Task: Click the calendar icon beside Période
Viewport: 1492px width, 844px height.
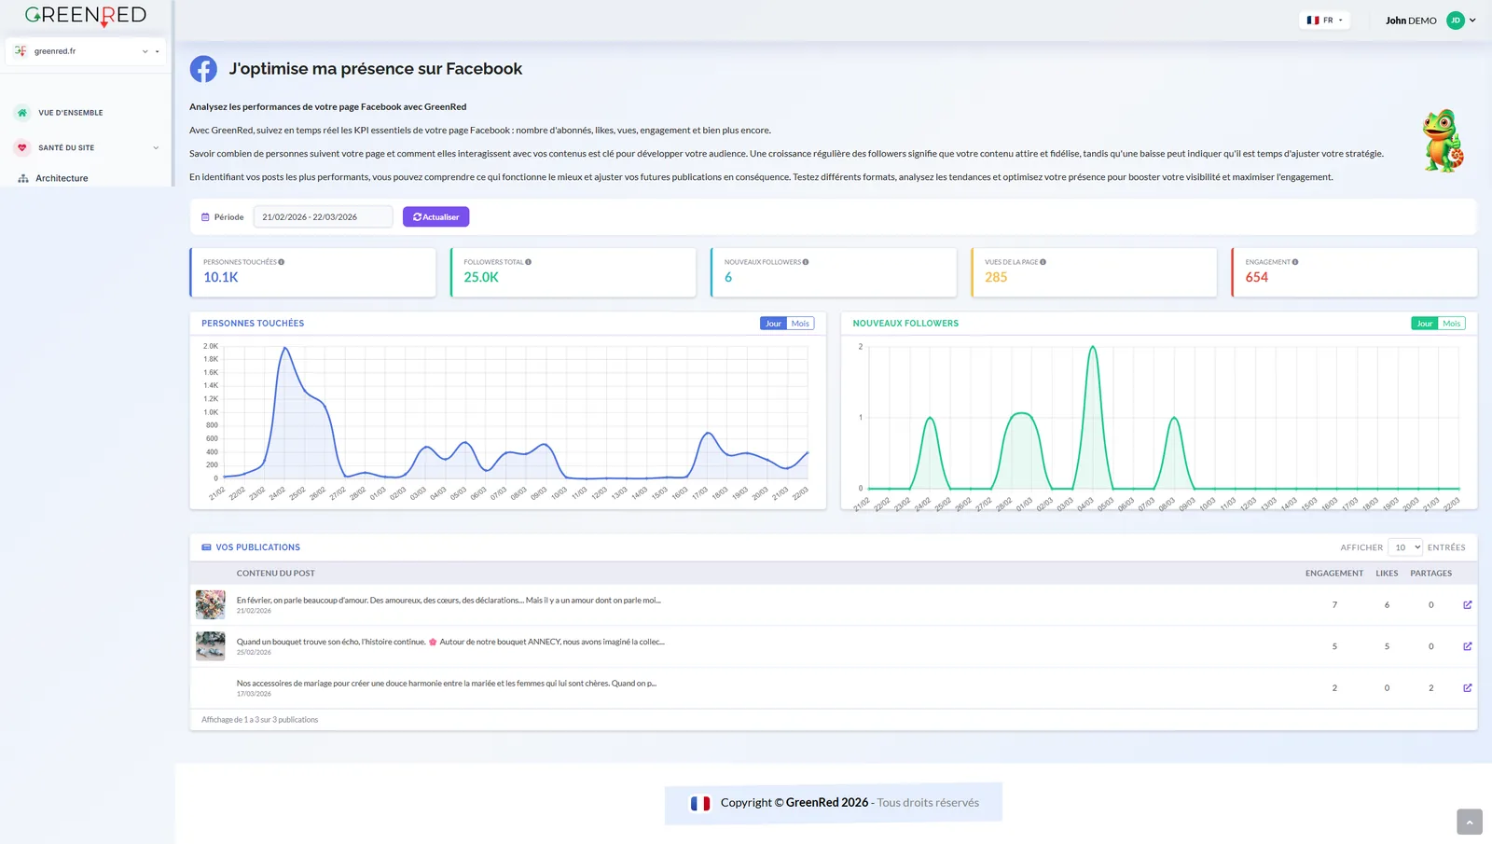Action: [205, 217]
